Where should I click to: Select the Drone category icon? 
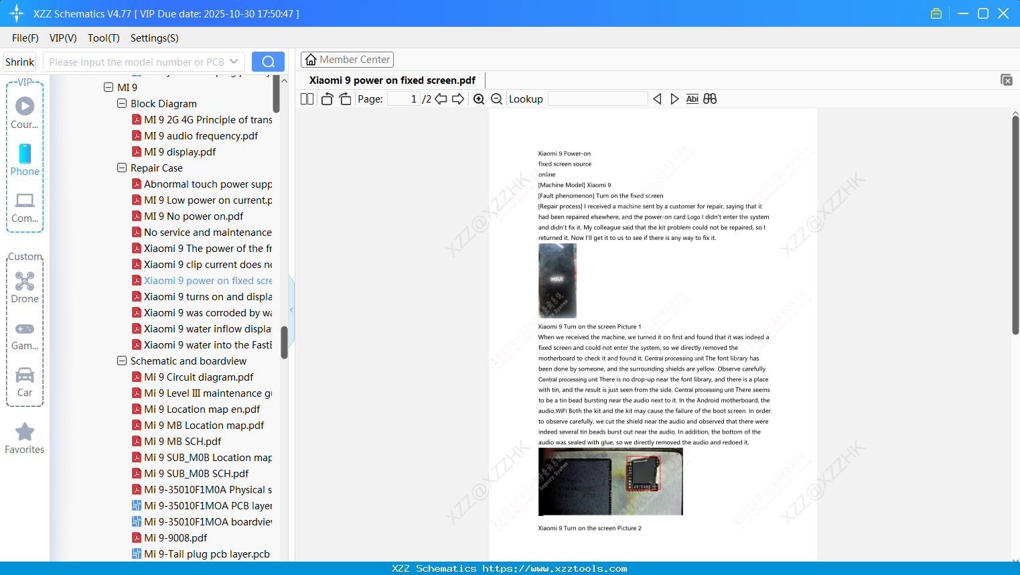(25, 287)
